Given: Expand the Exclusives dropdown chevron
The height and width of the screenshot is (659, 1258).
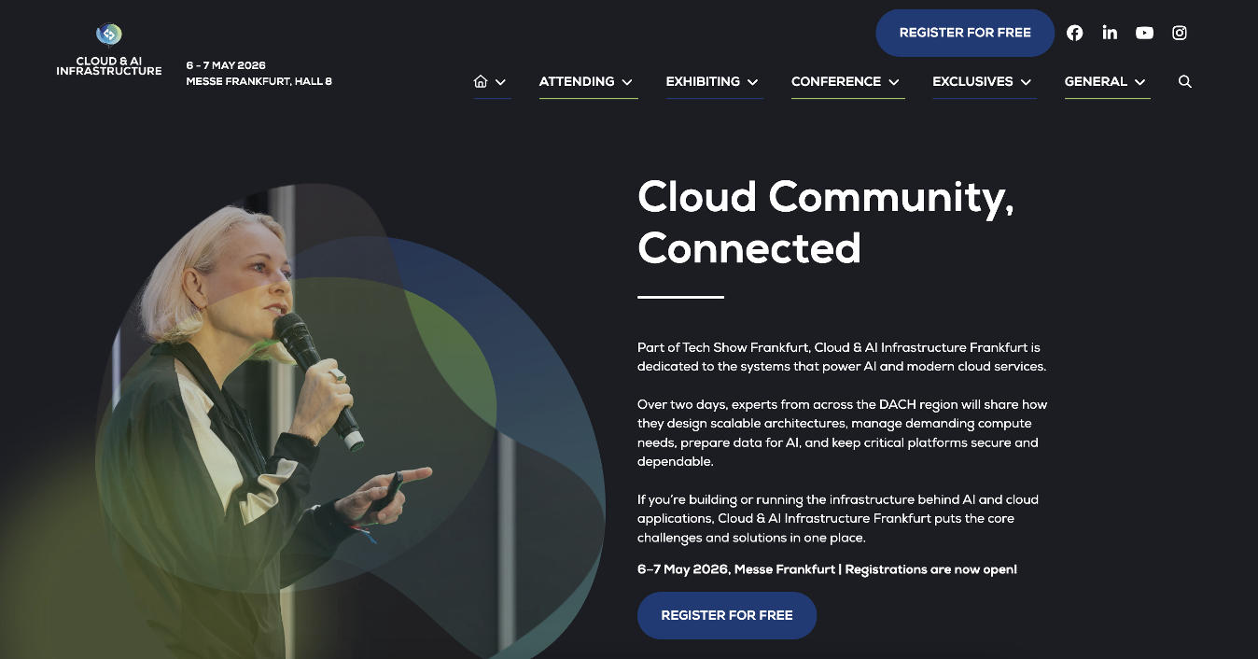Looking at the screenshot, I should [1027, 82].
